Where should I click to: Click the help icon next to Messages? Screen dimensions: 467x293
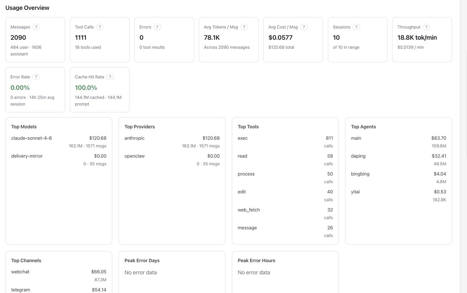(36, 27)
